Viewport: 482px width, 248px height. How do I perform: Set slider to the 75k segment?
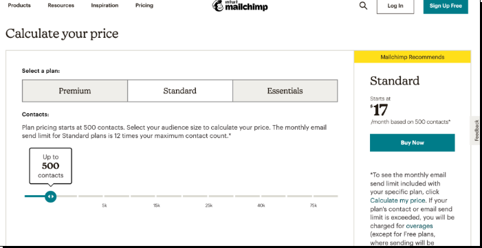pos(314,196)
